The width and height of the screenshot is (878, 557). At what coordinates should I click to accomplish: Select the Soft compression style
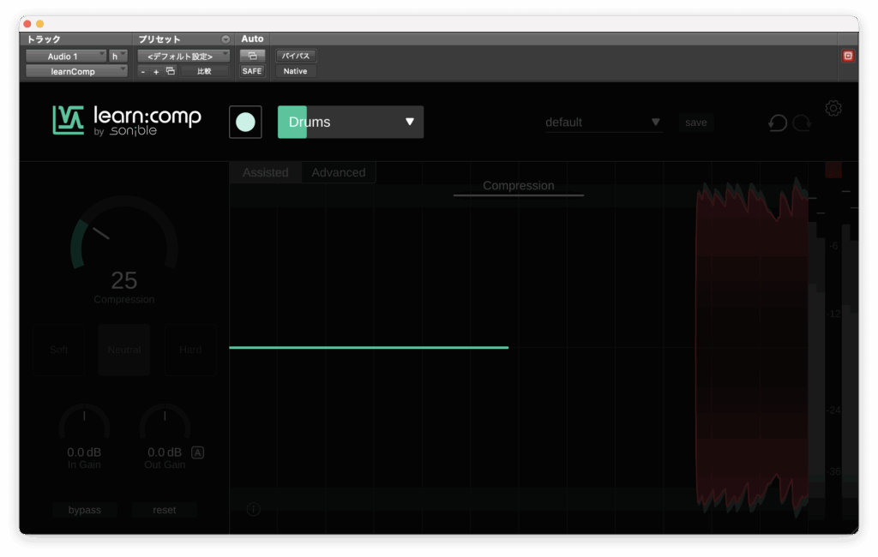point(59,350)
